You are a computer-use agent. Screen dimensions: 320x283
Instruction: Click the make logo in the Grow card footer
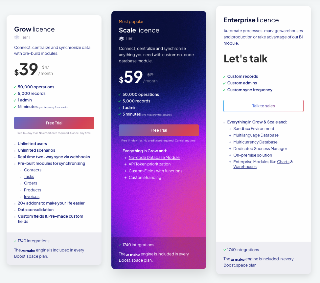(29, 250)
